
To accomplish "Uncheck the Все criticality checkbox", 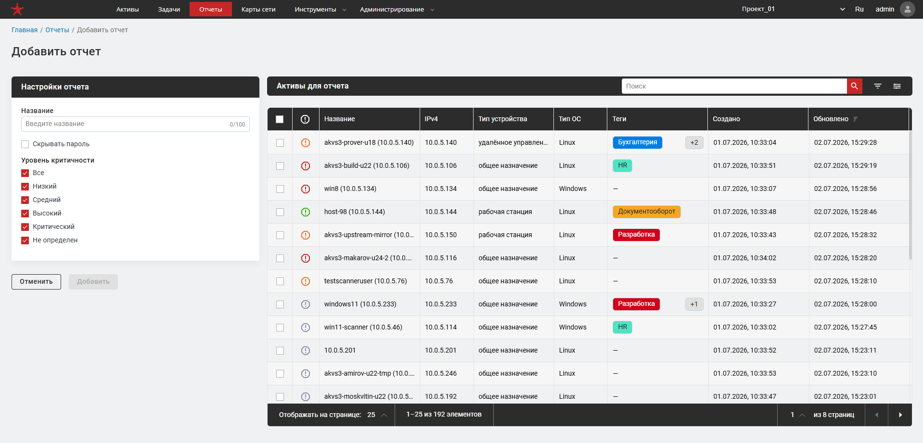I will 25,173.
